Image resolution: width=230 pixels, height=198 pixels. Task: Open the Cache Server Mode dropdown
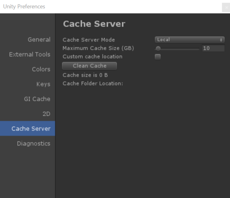pyautogui.click(x=190, y=40)
